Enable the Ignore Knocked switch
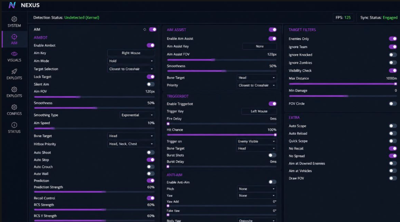 [393, 55]
